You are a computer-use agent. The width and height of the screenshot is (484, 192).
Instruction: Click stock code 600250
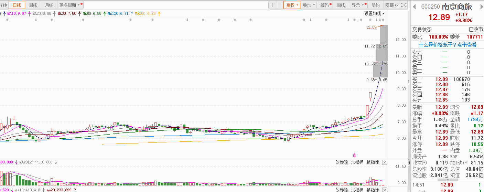(431, 7)
